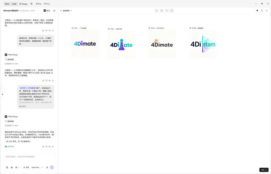Expand the zoom percentage dropdown at bottom right

coord(264,170)
